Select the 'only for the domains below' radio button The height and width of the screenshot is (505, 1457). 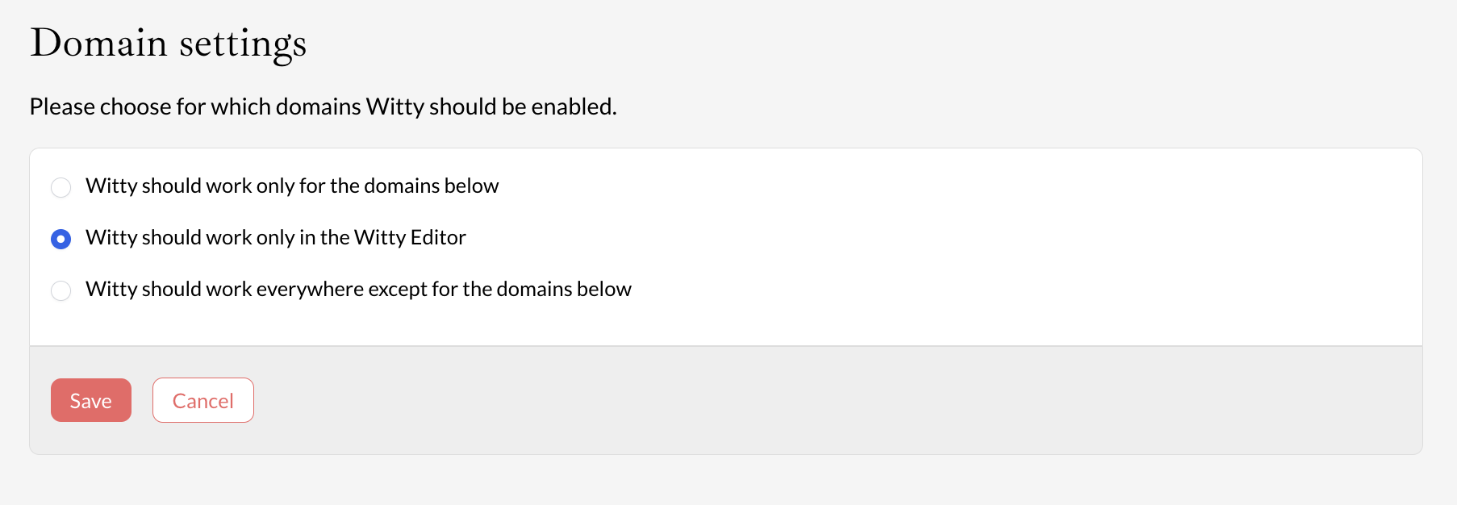coord(61,187)
